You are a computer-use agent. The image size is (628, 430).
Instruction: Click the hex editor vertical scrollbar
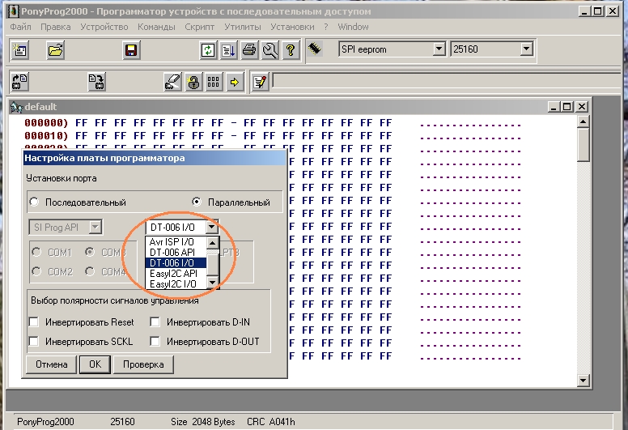click(x=583, y=243)
